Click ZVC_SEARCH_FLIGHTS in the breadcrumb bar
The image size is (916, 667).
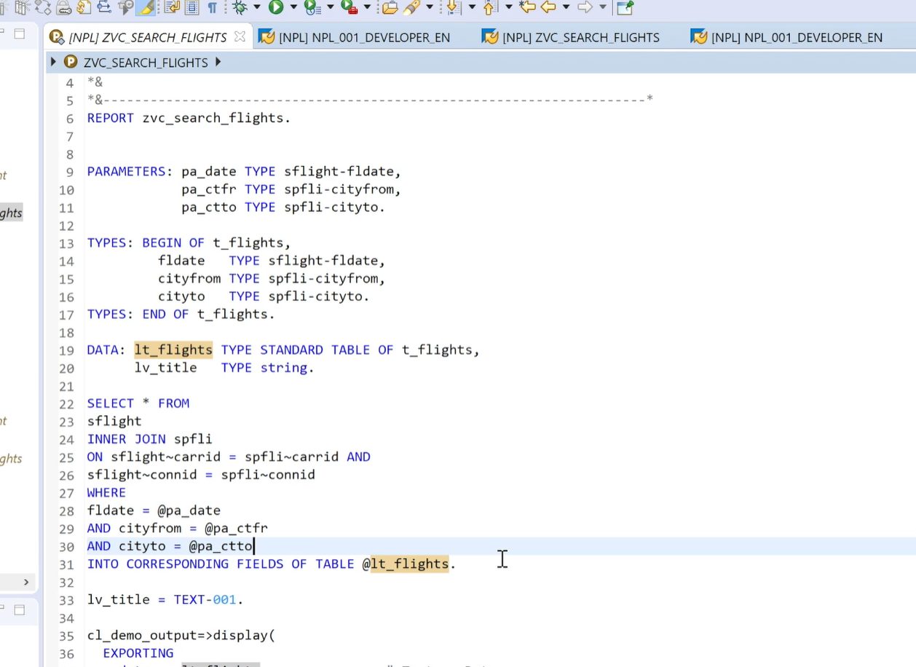pos(145,63)
